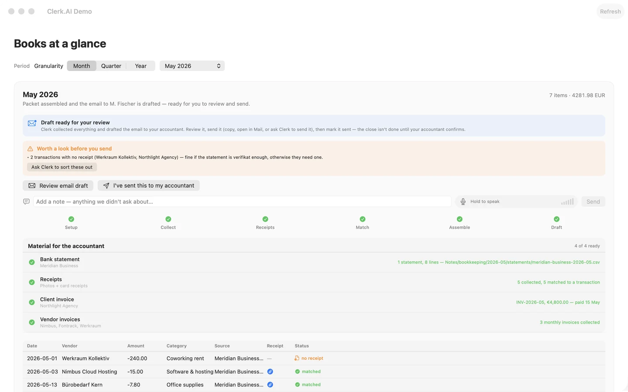
Task: Click matched check icon in Nimbus Cloud Hosting row
Action: 297,372
